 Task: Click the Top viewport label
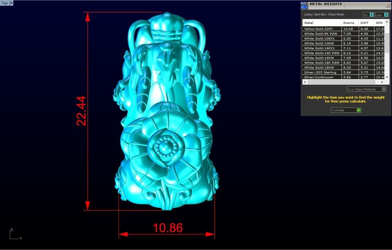click(x=5, y=3)
